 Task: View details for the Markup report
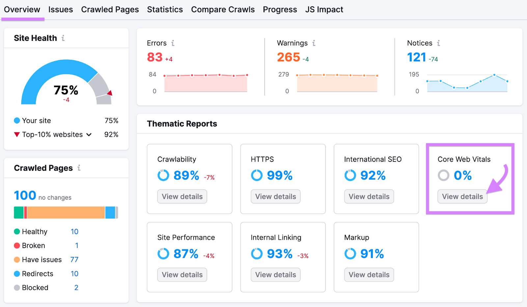[x=369, y=274]
